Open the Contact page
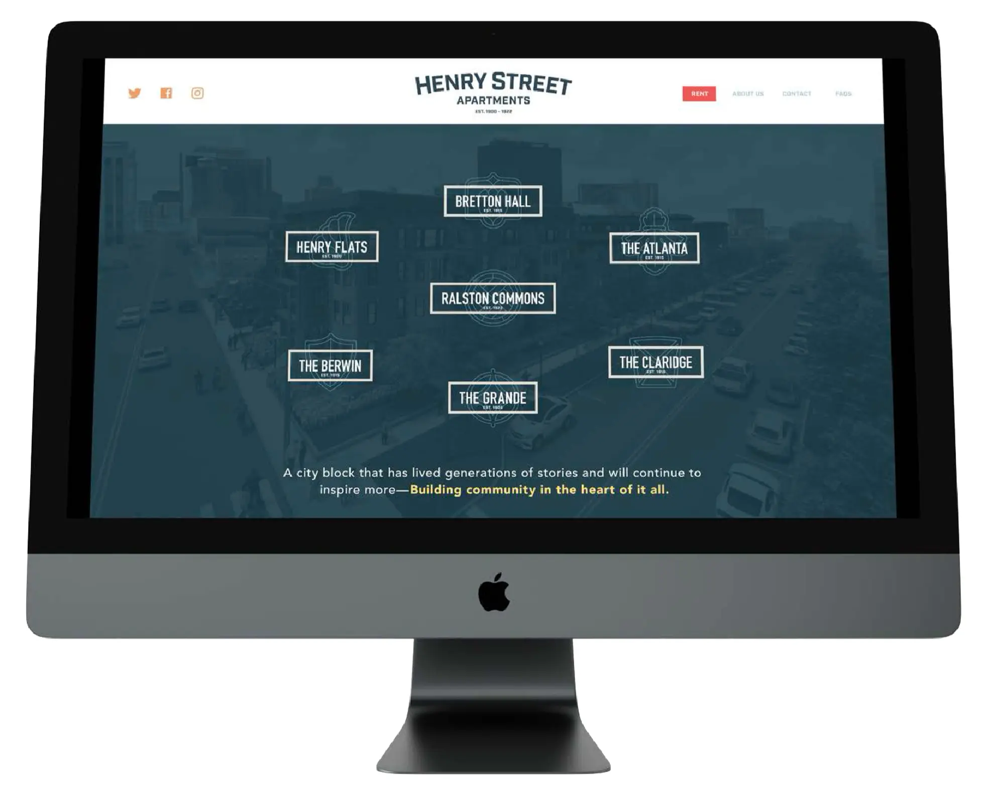Viewport: 985px width, 804px height. 795,92
